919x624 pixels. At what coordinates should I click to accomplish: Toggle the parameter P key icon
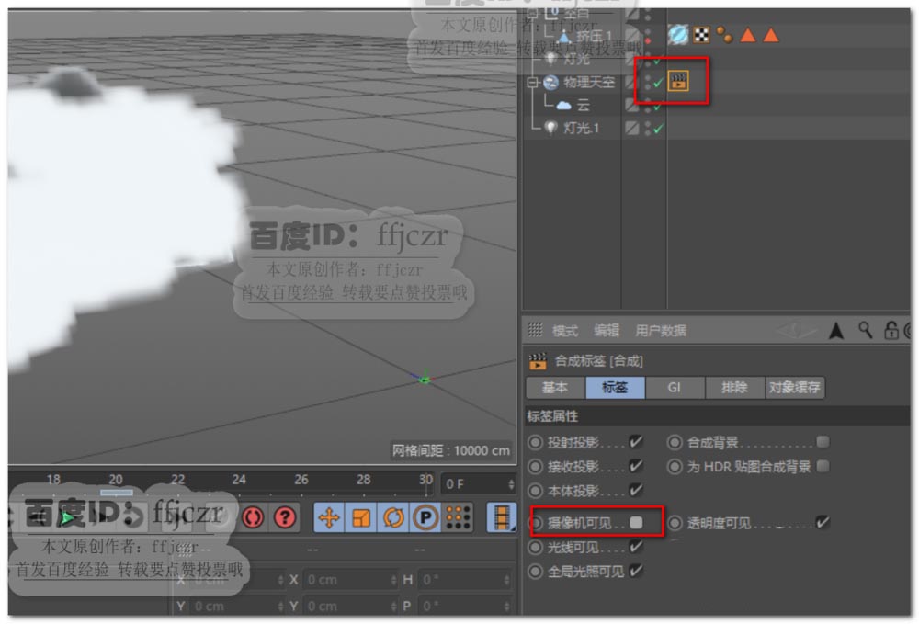[x=425, y=518]
